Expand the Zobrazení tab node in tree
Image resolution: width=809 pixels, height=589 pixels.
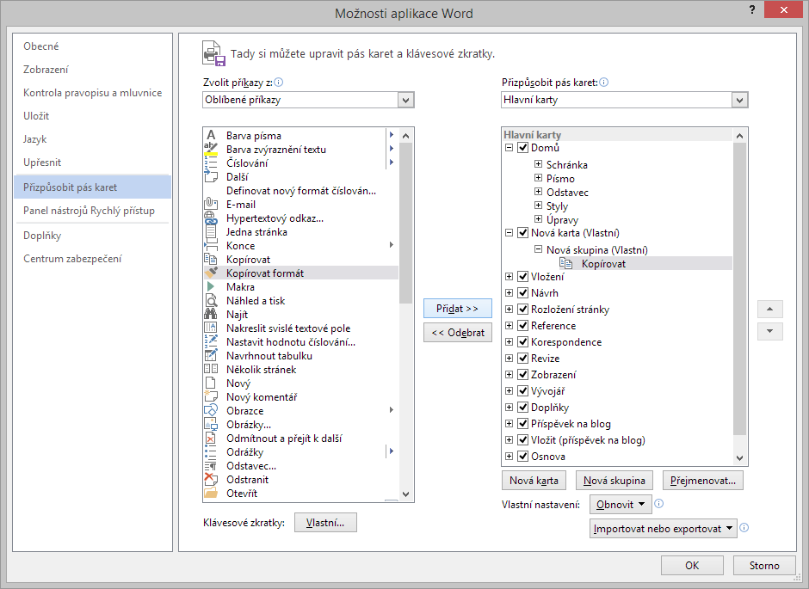click(x=509, y=374)
